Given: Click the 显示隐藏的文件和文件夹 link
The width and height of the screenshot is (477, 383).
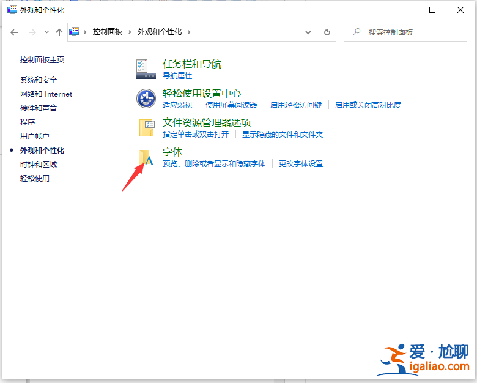Looking at the screenshot, I should click(283, 134).
